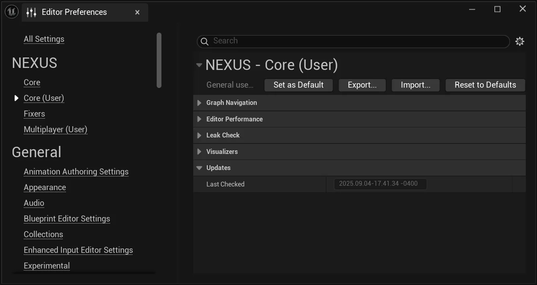Click the Unreal Engine logo icon

tap(11, 12)
